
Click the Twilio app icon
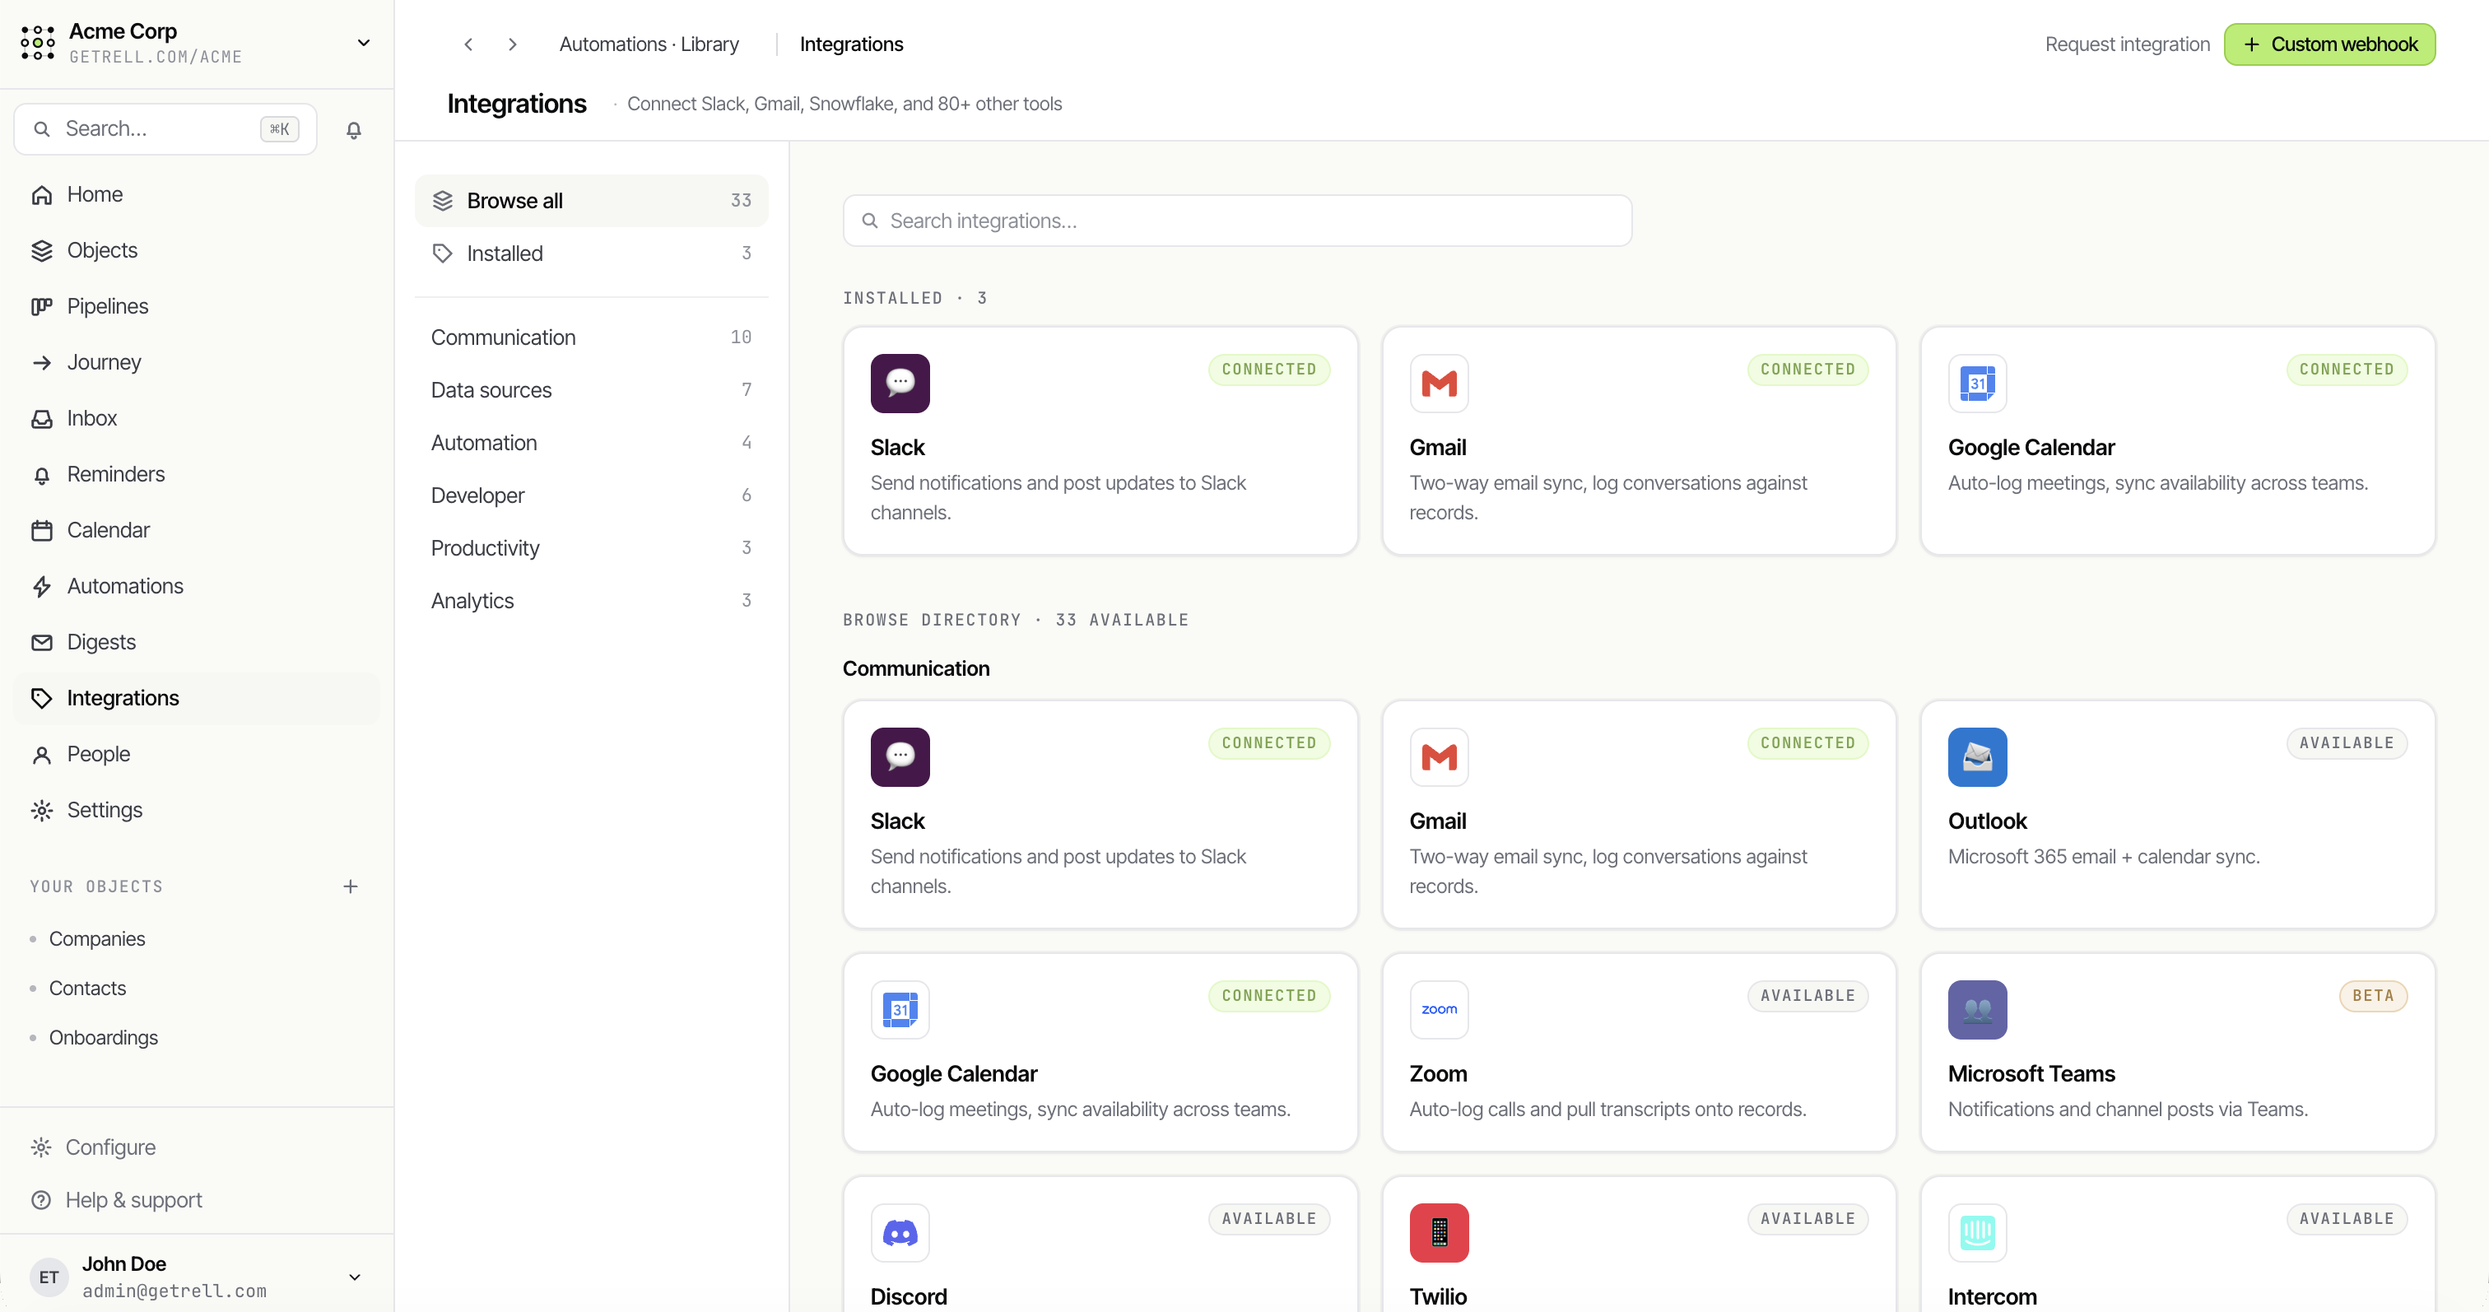1439,1233
